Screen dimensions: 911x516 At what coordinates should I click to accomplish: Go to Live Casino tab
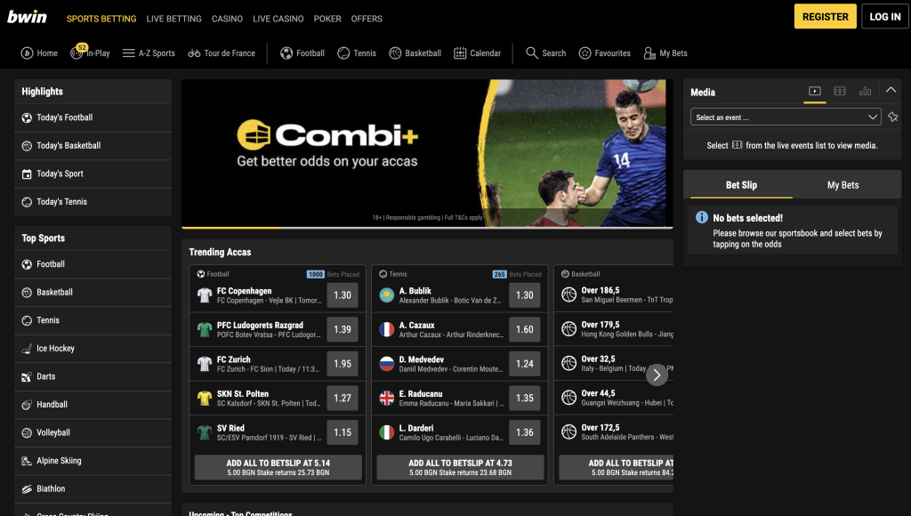[x=278, y=19]
